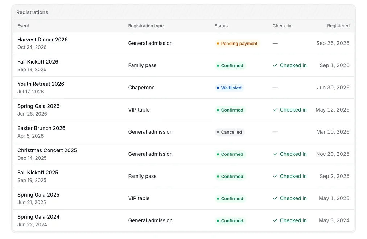The height and width of the screenshot is (239, 367).
Task: Click the Checked in checkmark for Spring Gala 2024
Action: [x=275, y=220]
